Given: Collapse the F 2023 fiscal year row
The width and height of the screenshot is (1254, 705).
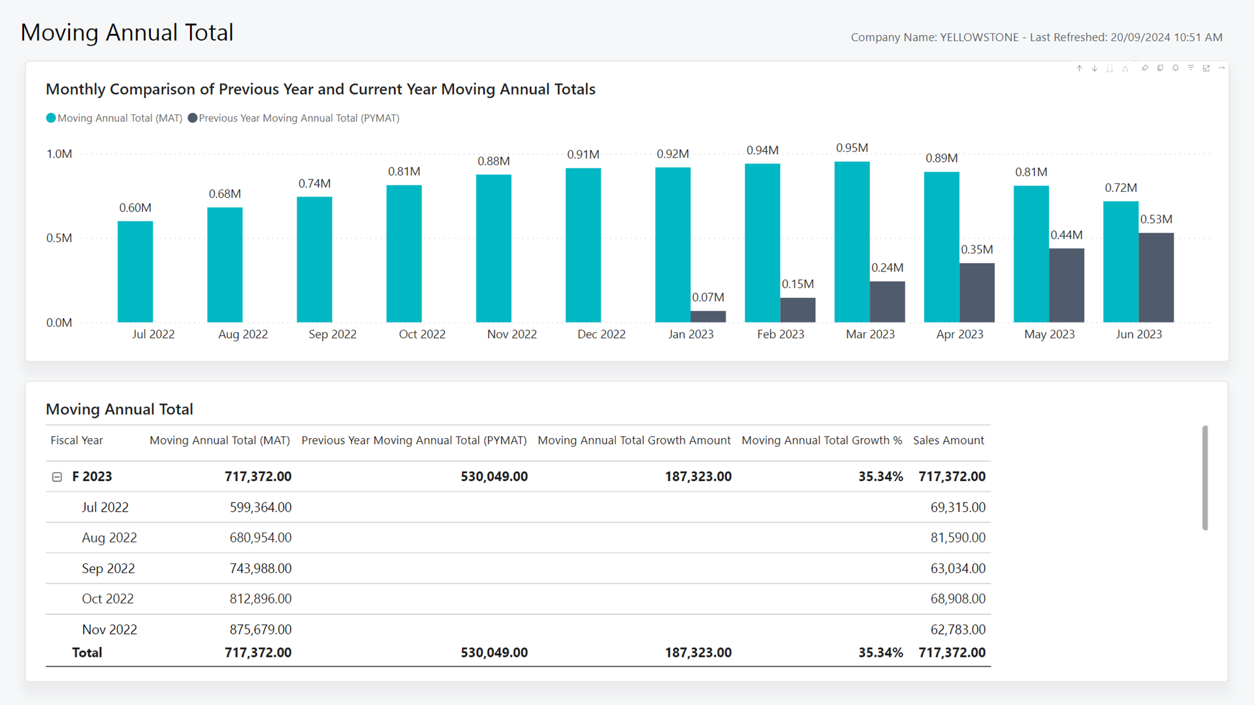Looking at the screenshot, I should coord(57,477).
